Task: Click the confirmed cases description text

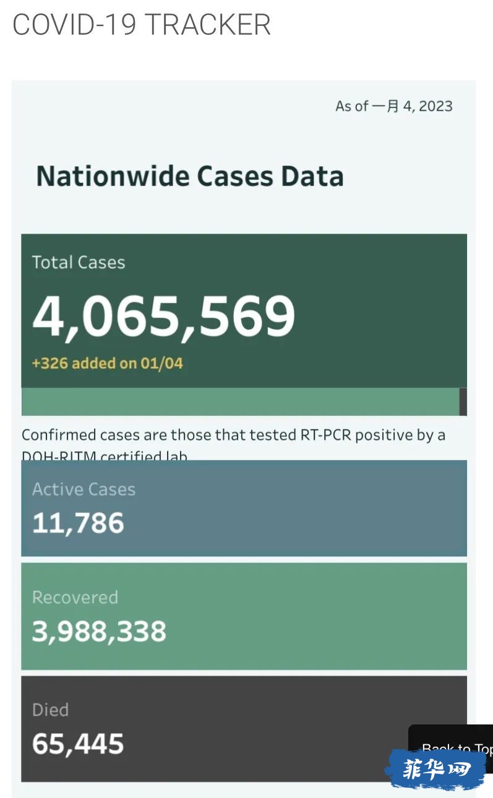Action: (x=234, y=444)
